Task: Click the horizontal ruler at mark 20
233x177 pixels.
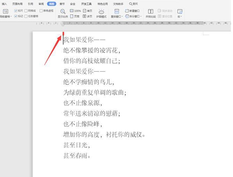Action: click(x=134, y=23)
